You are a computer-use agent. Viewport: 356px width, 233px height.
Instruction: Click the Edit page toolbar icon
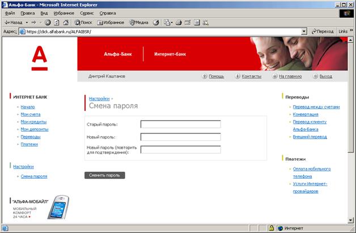tap(188, 23)
